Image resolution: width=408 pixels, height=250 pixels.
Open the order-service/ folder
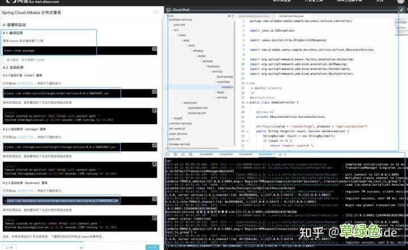click(x=178, y=134)
